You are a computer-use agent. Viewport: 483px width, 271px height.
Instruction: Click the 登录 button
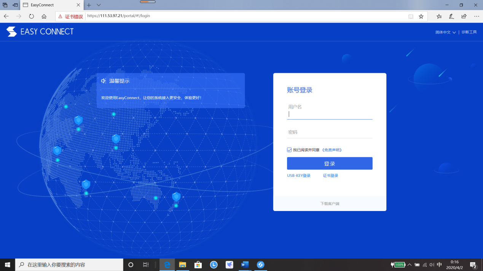[x=330, y=164]
